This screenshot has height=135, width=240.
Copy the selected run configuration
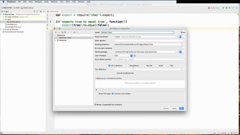[x=62, y=32]
